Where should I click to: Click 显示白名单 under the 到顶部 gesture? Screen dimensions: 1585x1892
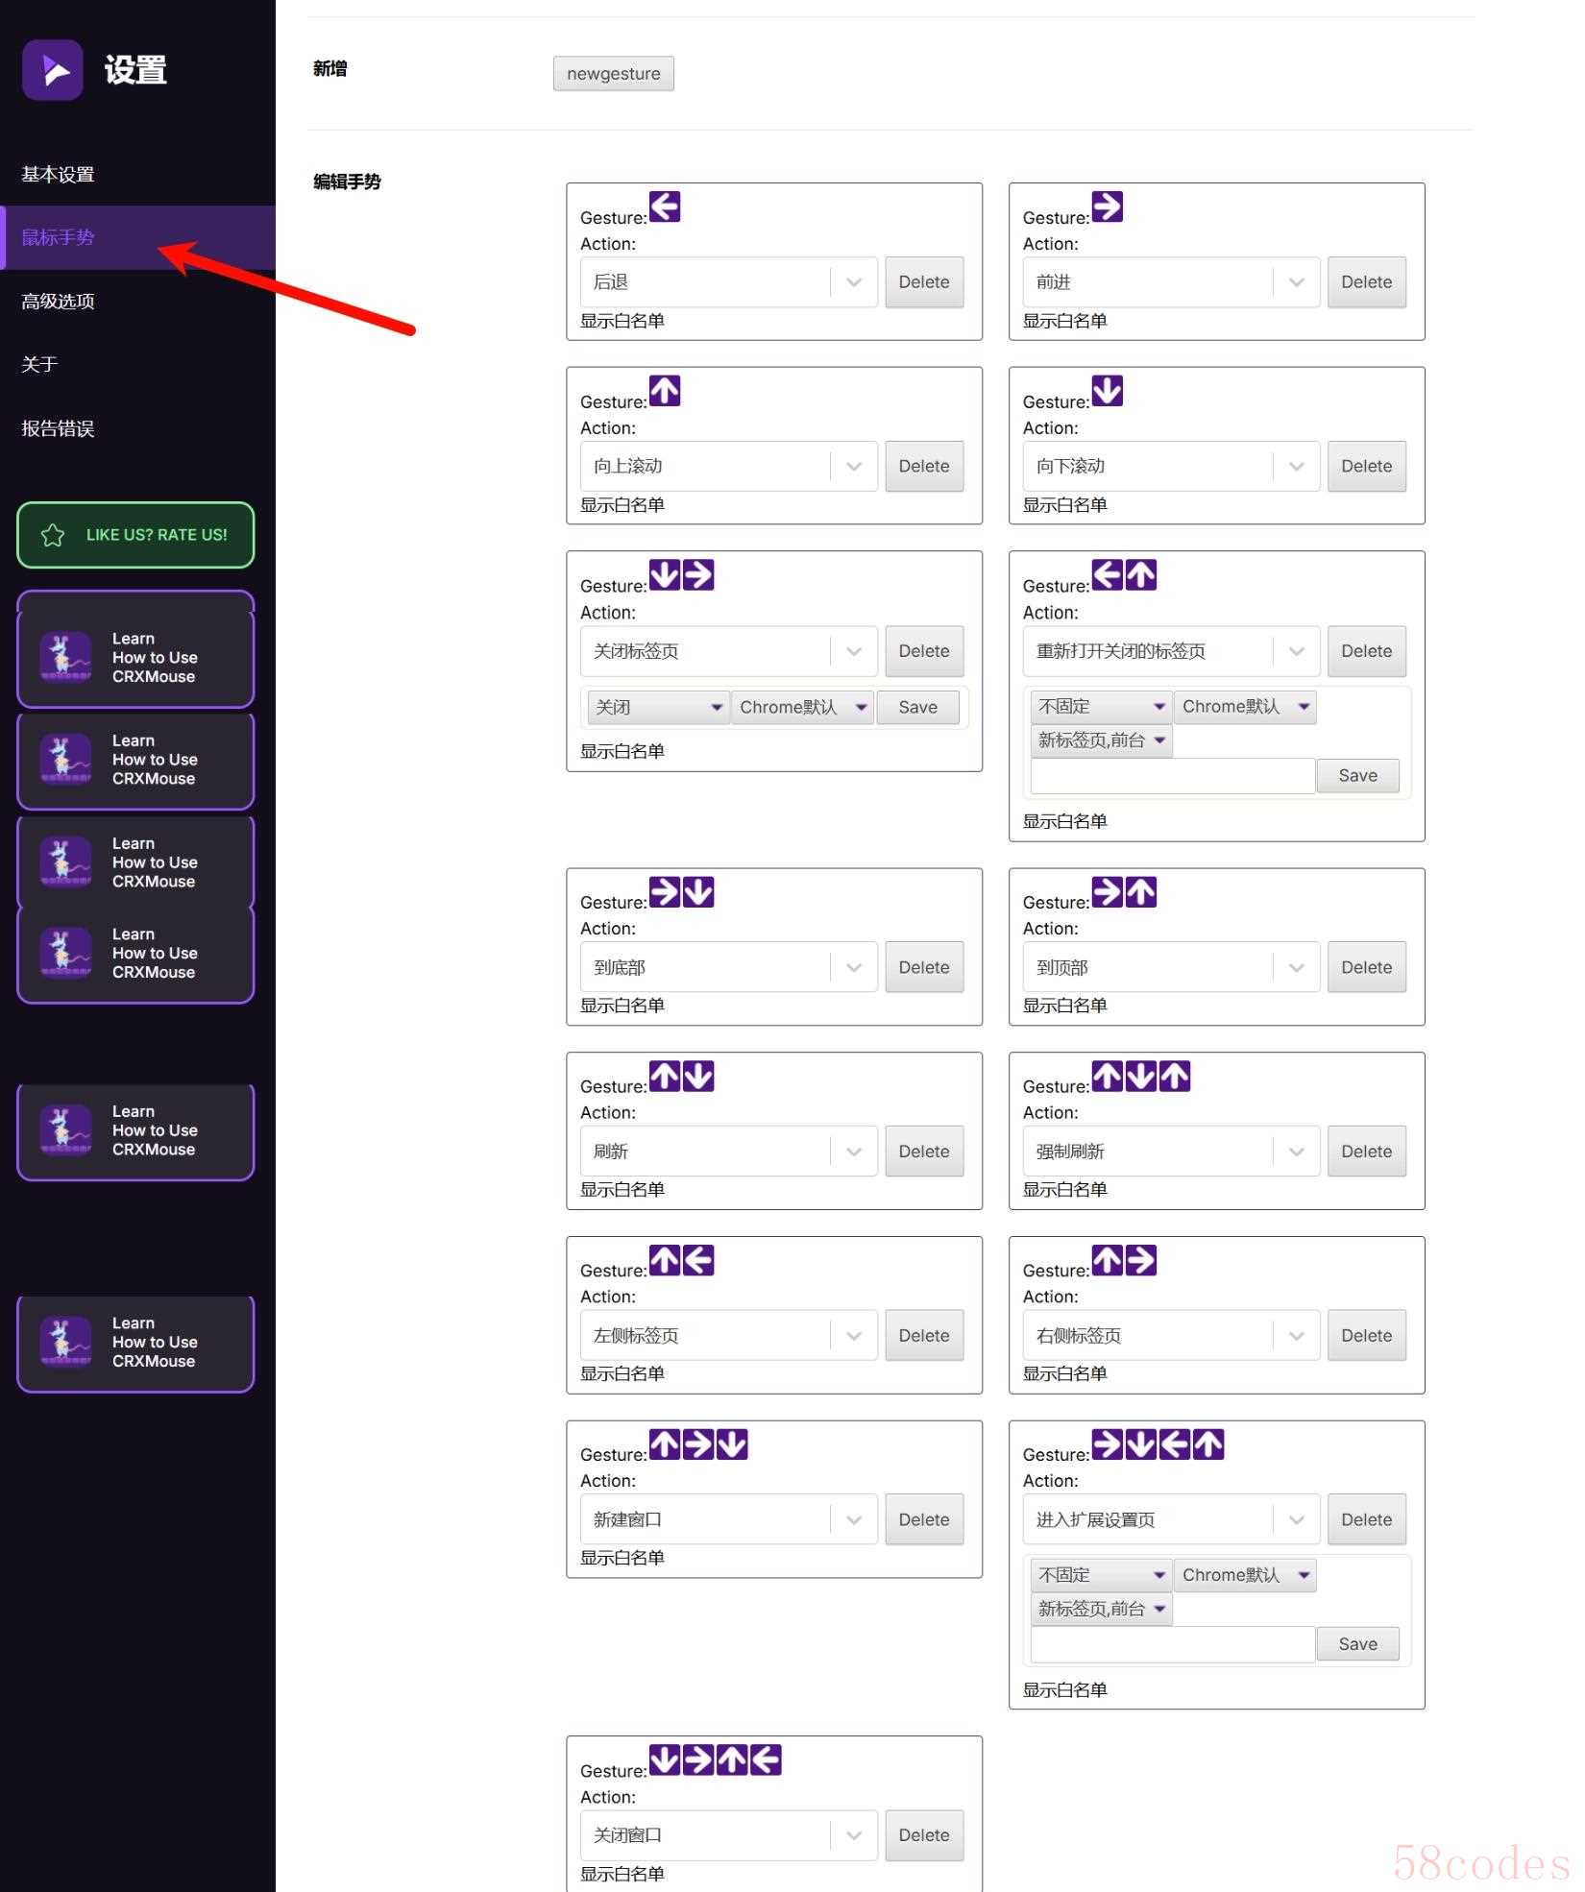(1064, 1006)
